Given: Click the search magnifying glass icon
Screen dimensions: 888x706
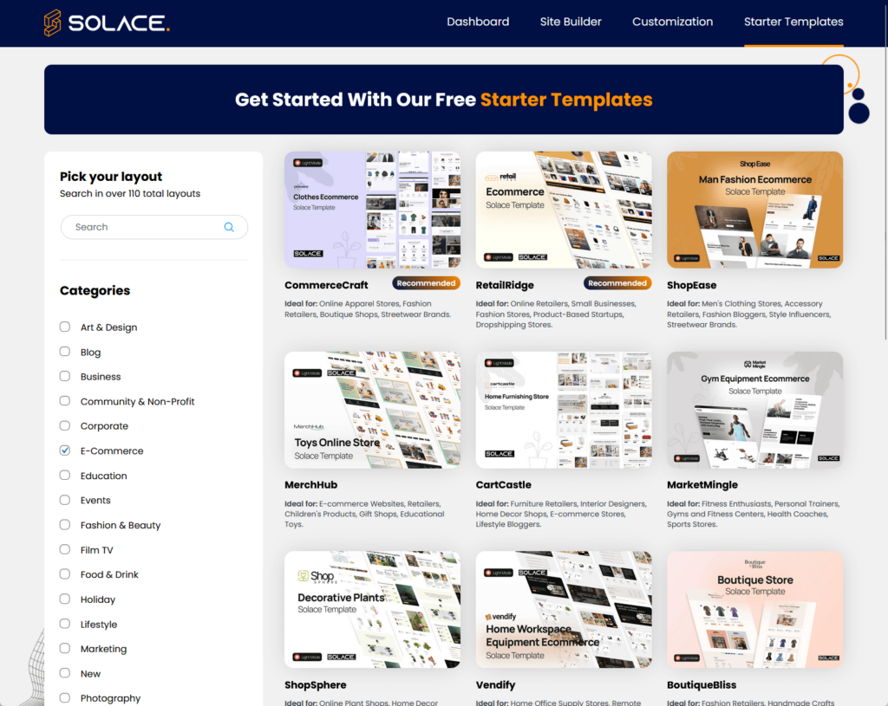Looking at the screenshot, I should [229, 226].
